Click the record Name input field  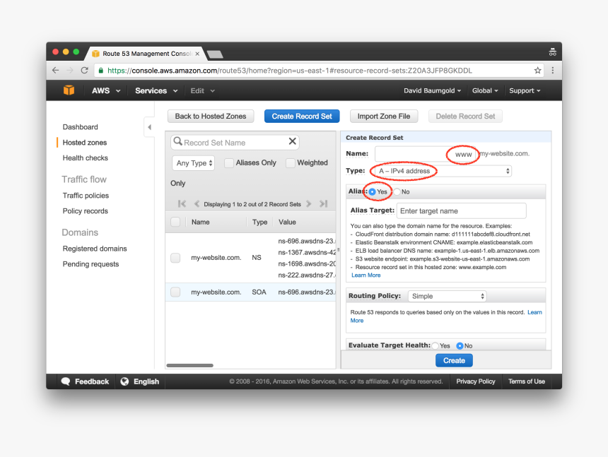[426, 154]
